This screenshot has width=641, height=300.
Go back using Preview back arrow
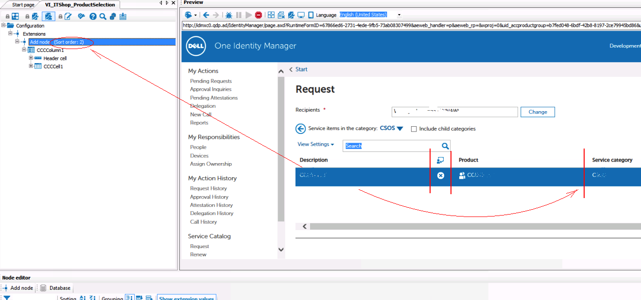pos(206,15)
